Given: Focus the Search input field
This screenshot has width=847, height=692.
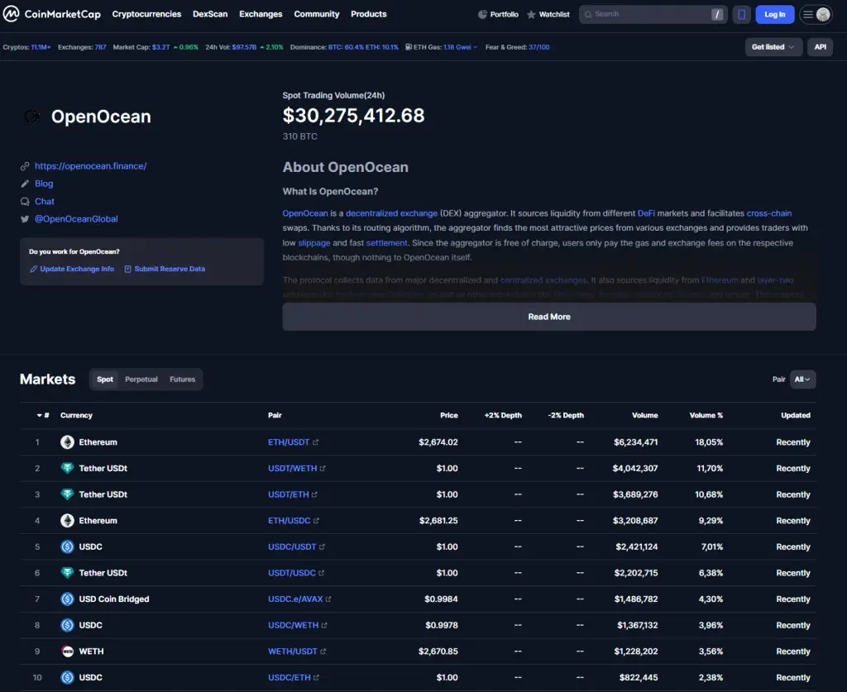Looking at the screenshot, I should click(653, 15).
